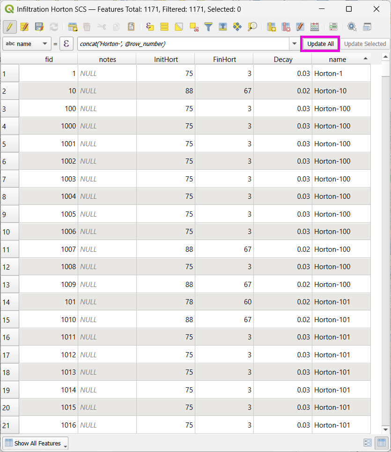This screenshot has width=391, height=452.
Task: Open the 'name' field selector dropdown
Action: pos(27,44)
